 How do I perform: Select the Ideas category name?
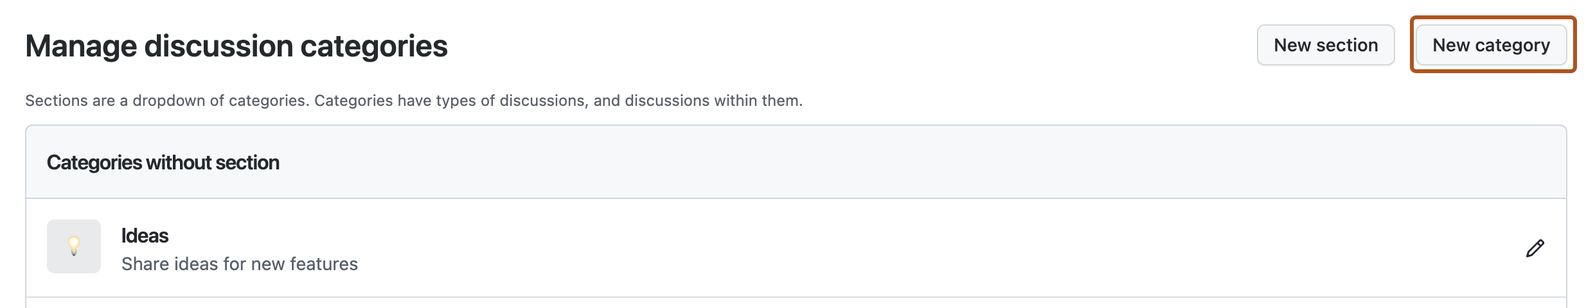pyautogui.click(x=145, y=235)
